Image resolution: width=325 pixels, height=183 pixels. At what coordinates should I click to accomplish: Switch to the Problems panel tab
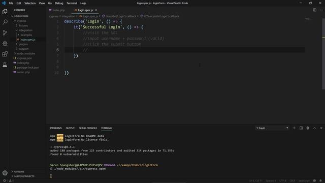[x=56, y=128]
